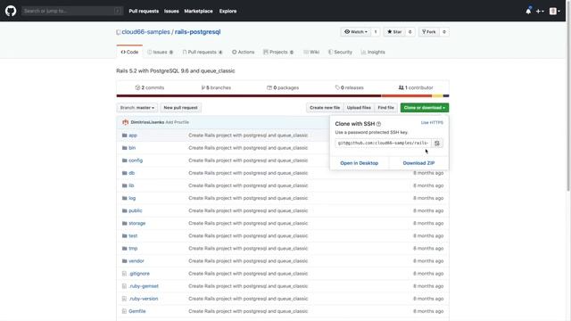571x321 pixels.
Task: Open the GitHub home logo
Action: click(11, 11)
